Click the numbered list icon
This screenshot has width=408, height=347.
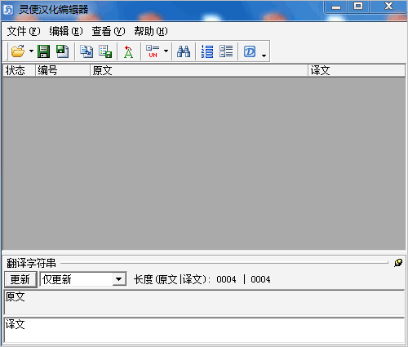[207, 51]
